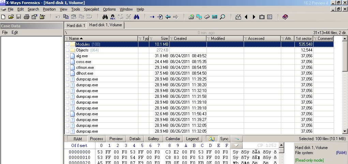Open the Process view button
This screenshot has height=164, width=348.
96,139
